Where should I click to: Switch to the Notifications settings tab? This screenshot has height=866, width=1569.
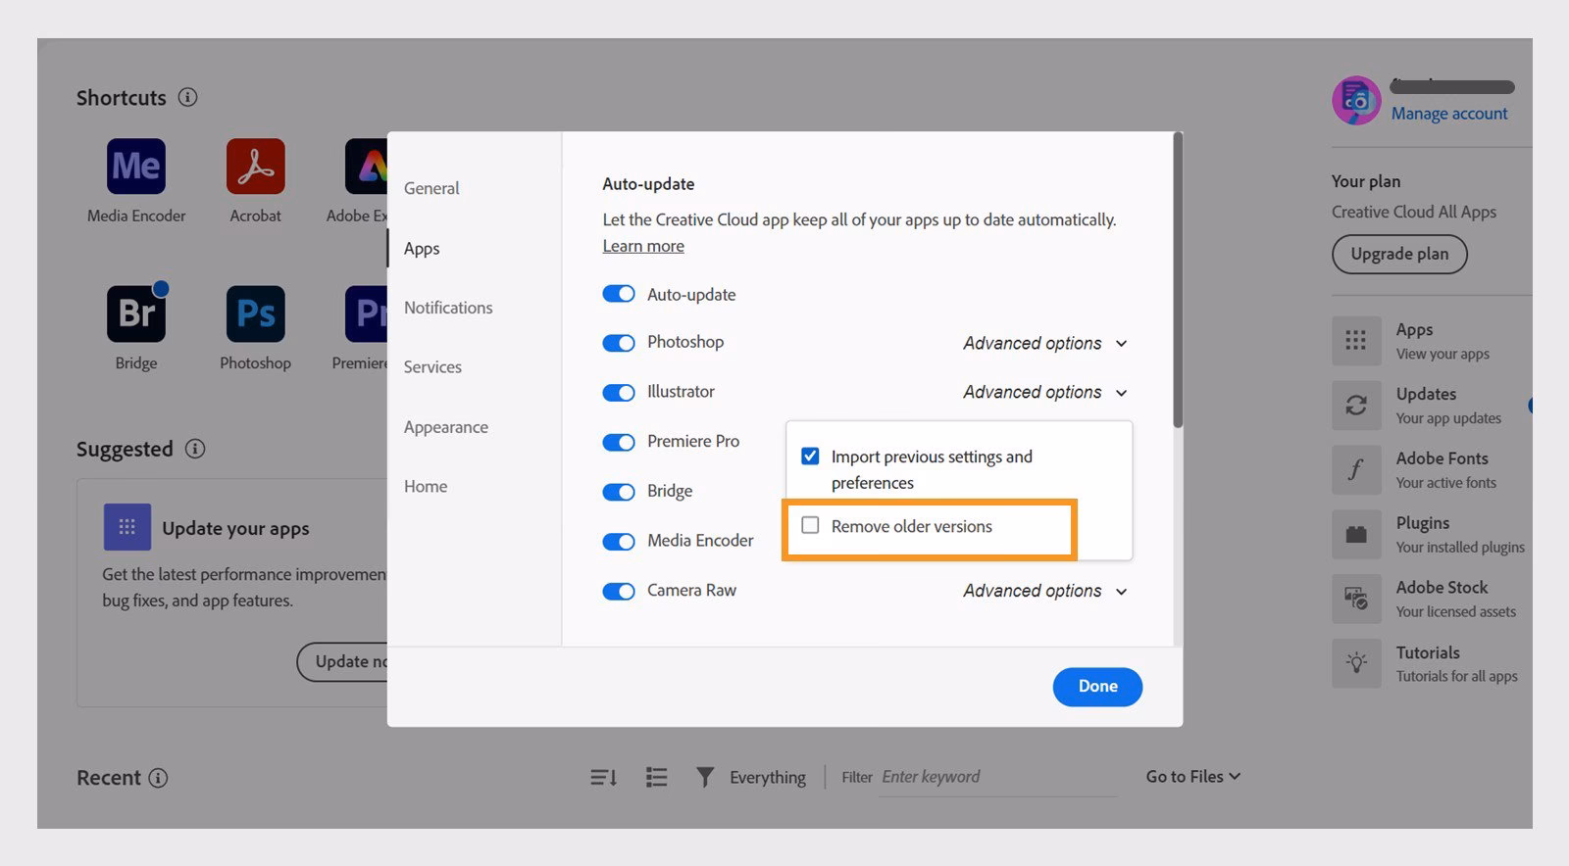pyautogui.click(x=448, y=308)
